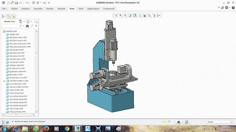This screenshot has height=132, width=236.
Task: Open Firefox from the Windows taskbar
Action: coord(47,129)
